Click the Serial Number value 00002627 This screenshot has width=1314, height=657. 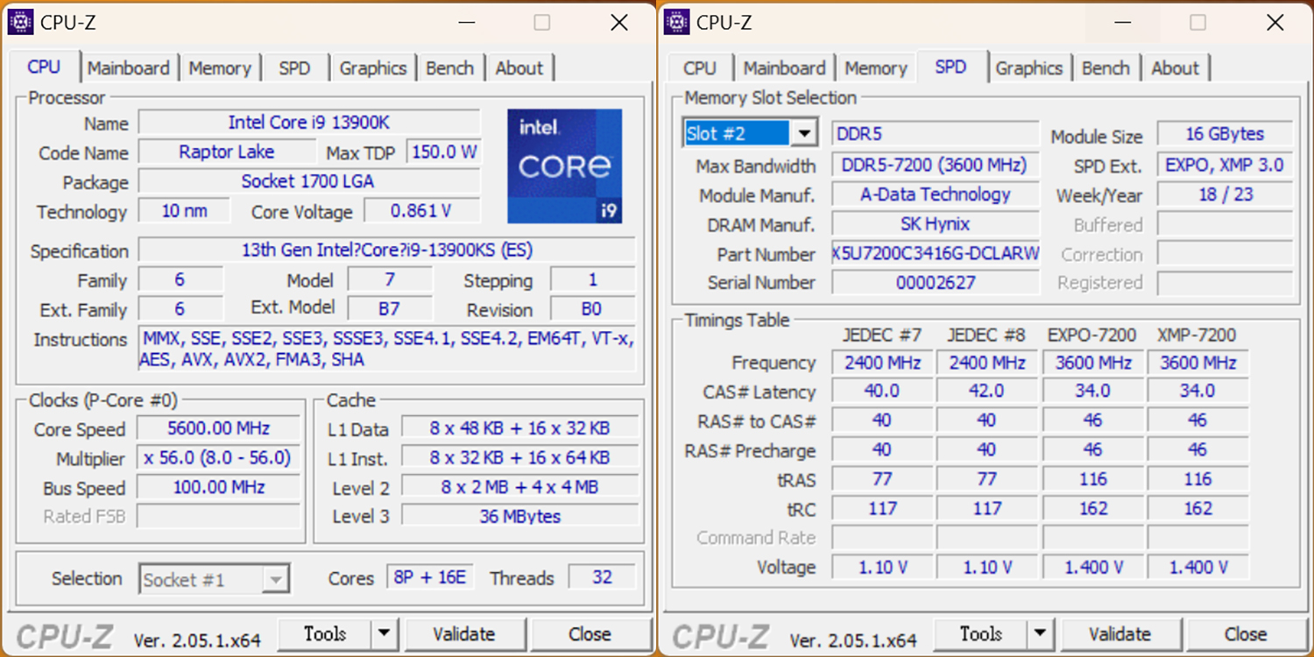(x=935, y=282)
